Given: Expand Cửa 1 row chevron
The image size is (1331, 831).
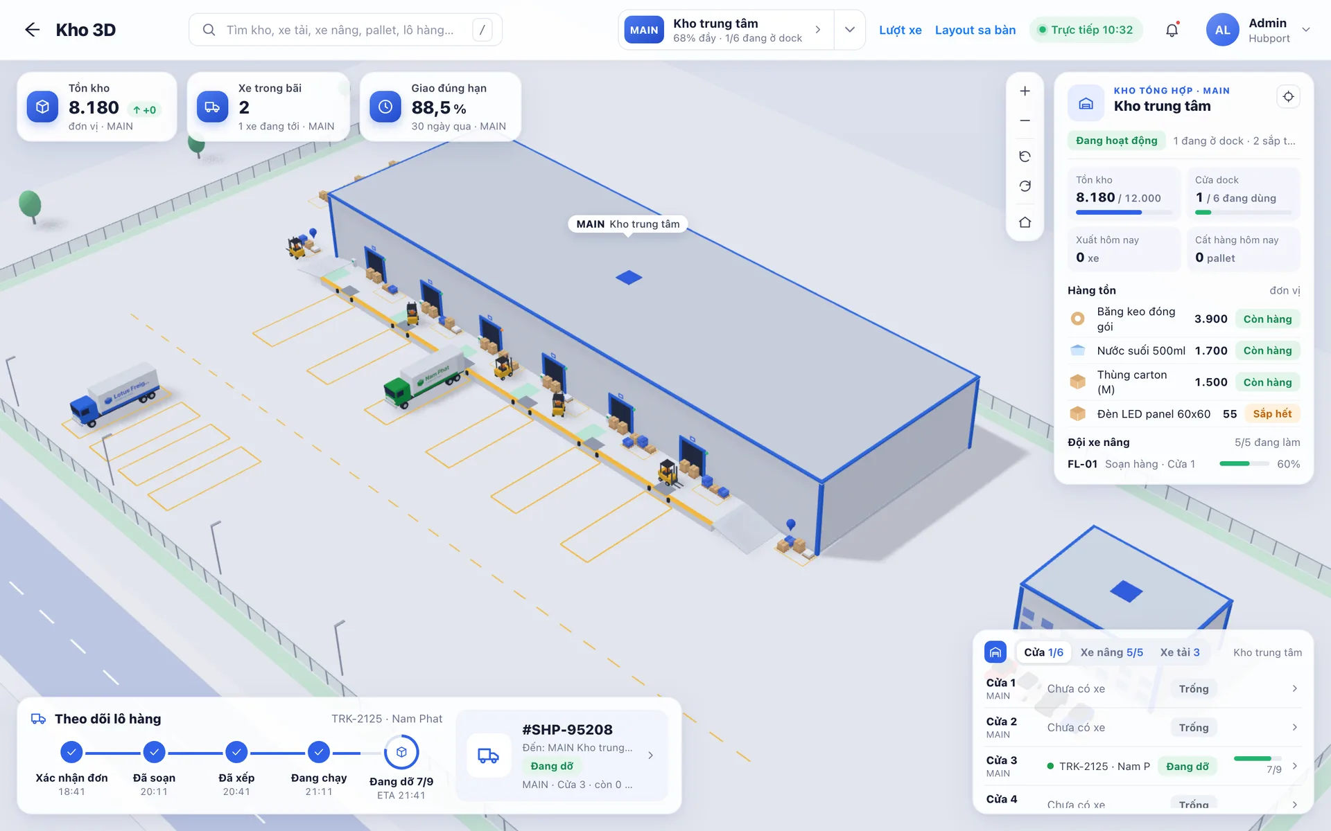Looking at the screenshot, I should coord(1294,688).
